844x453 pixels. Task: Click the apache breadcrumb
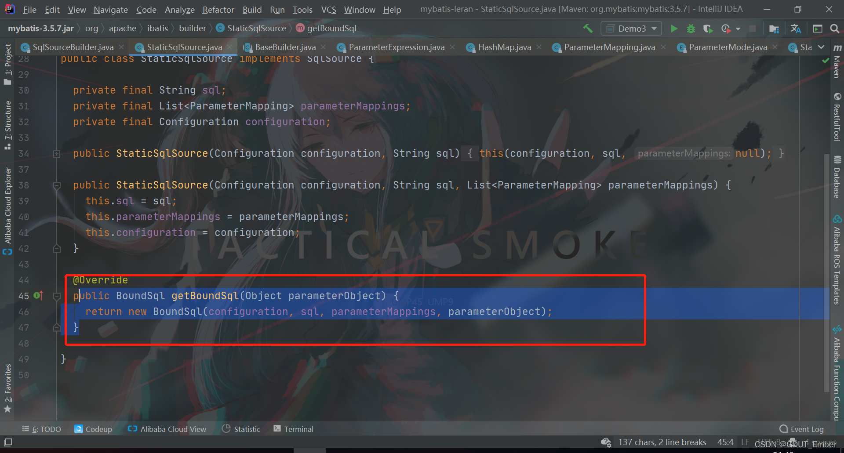coord(122,29)
